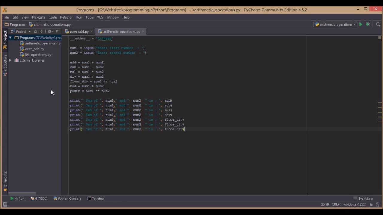Switch to the even_odd.py tab
Screen dimensions: 383x215
point(79,31)
